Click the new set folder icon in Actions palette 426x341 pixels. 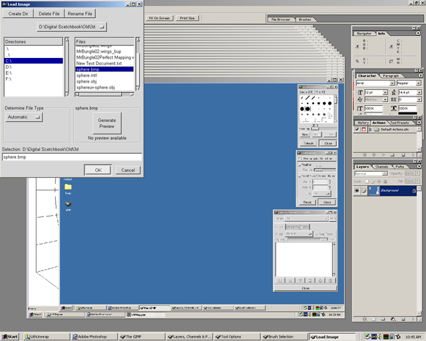[392, 155]
